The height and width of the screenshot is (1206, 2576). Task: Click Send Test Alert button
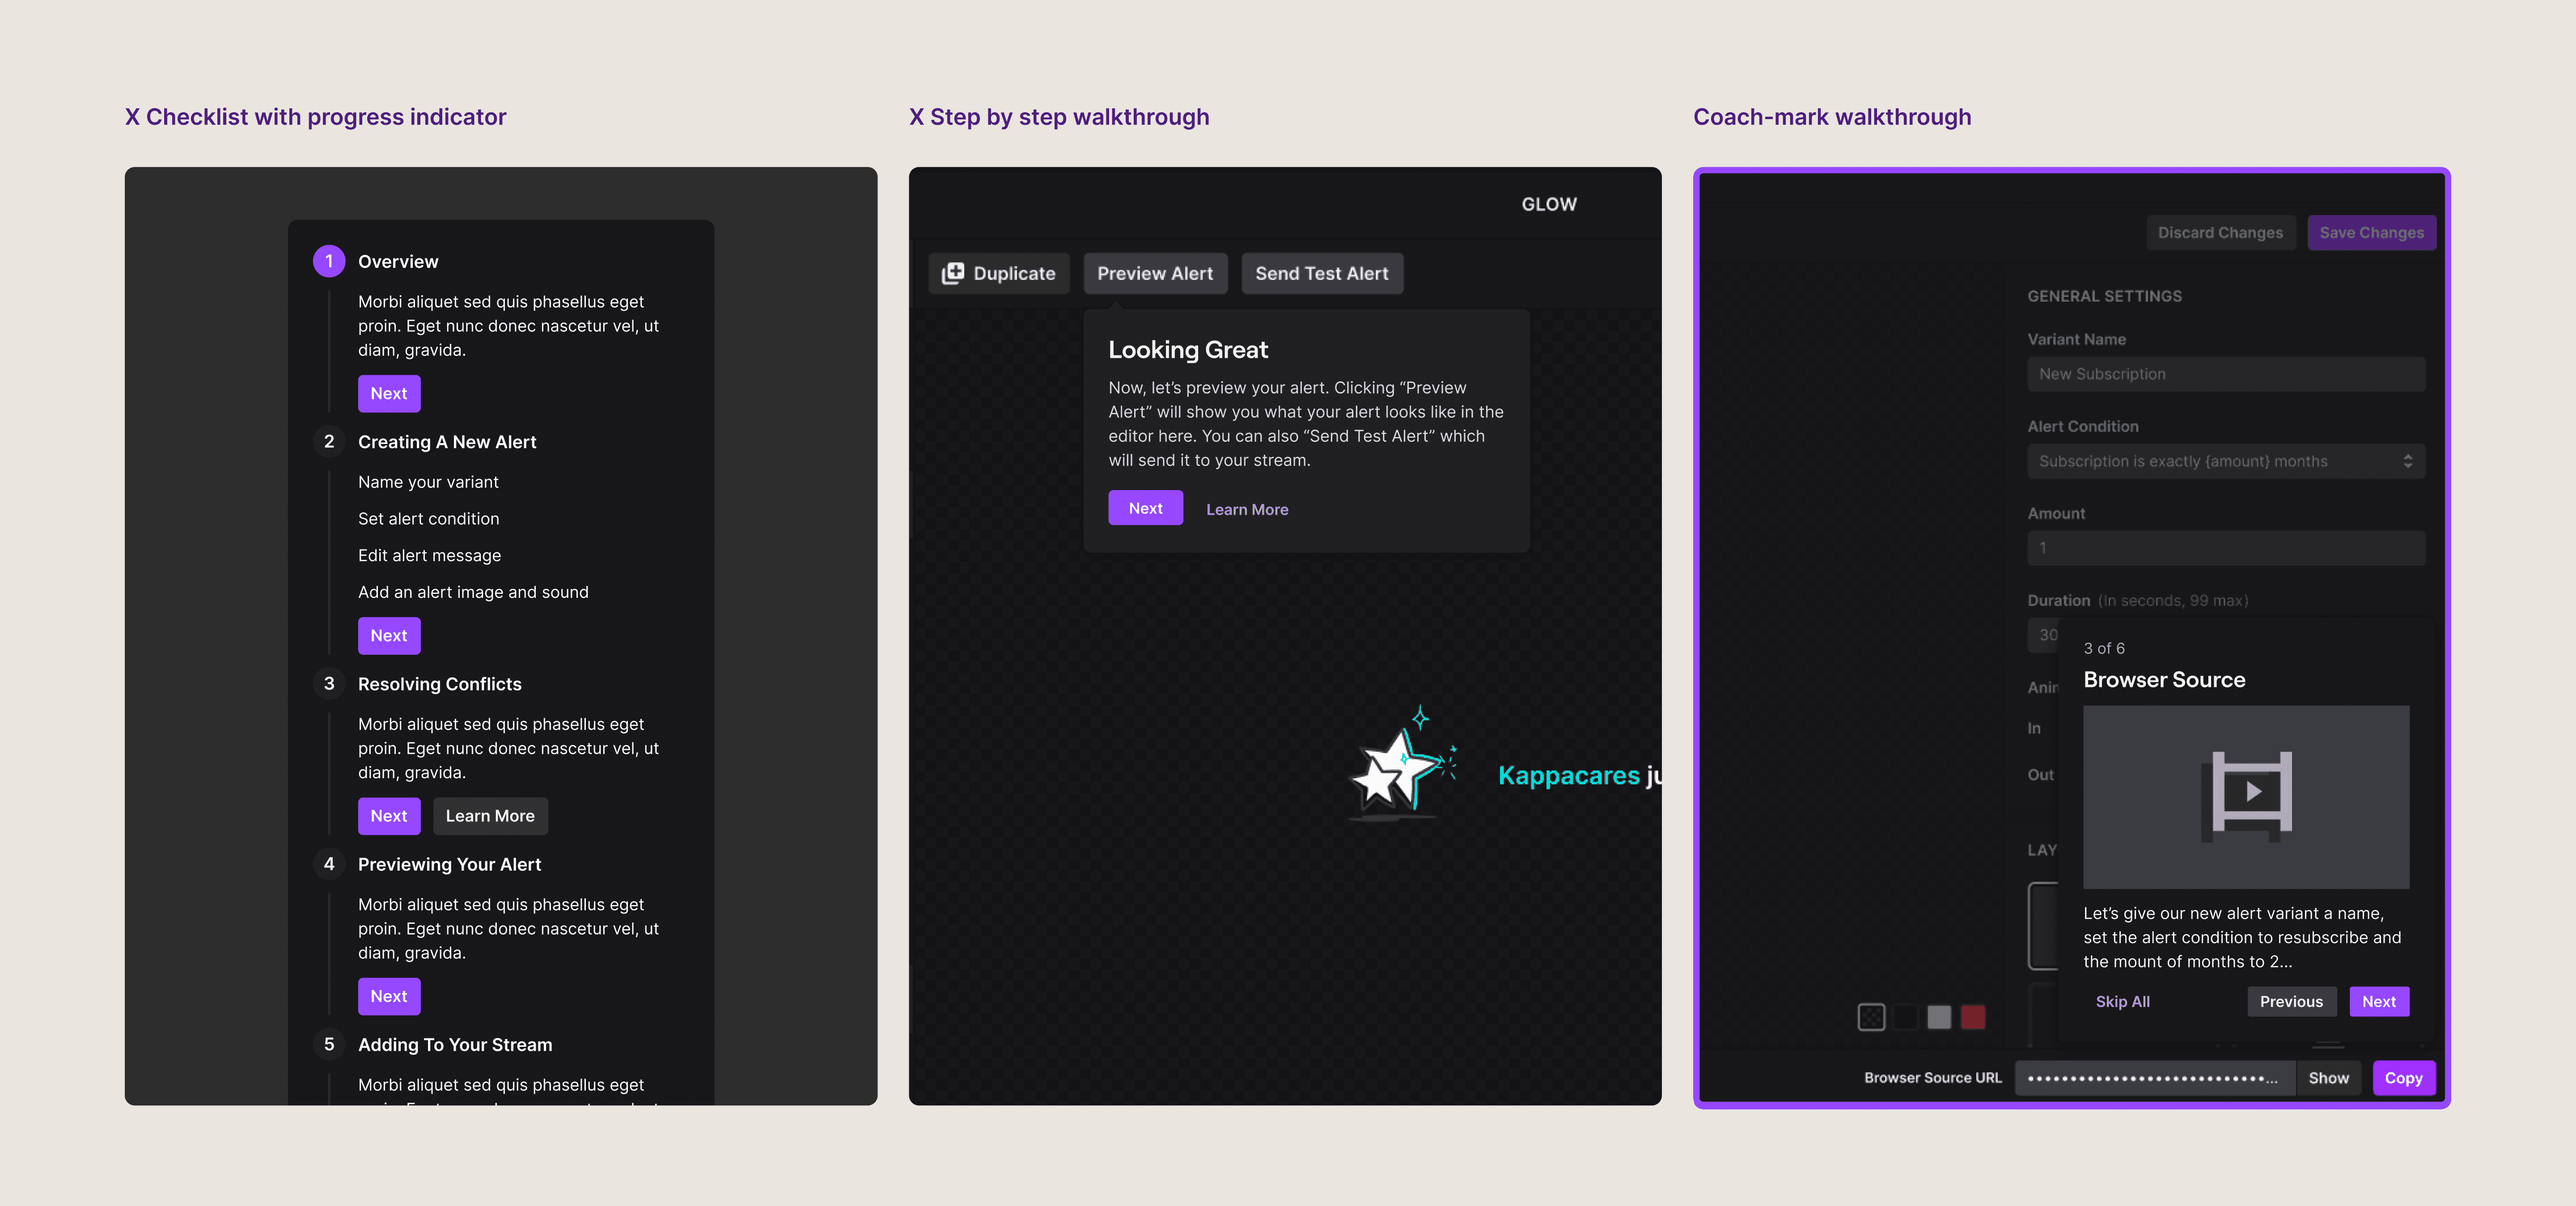pyautogui.click(x=1321, y=273)
